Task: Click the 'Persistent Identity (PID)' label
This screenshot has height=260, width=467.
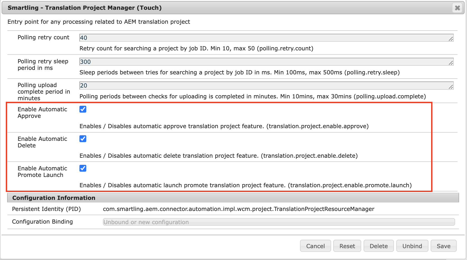Action: click(x=46, y=209)
